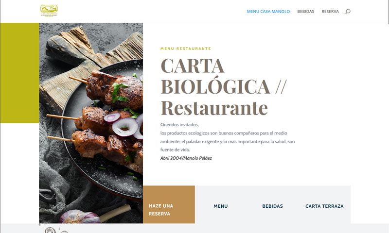The width and height of the screenshot is (389, 233).
Task: Open BEBIDAS link in the gray bar
Action: point(272,206)
